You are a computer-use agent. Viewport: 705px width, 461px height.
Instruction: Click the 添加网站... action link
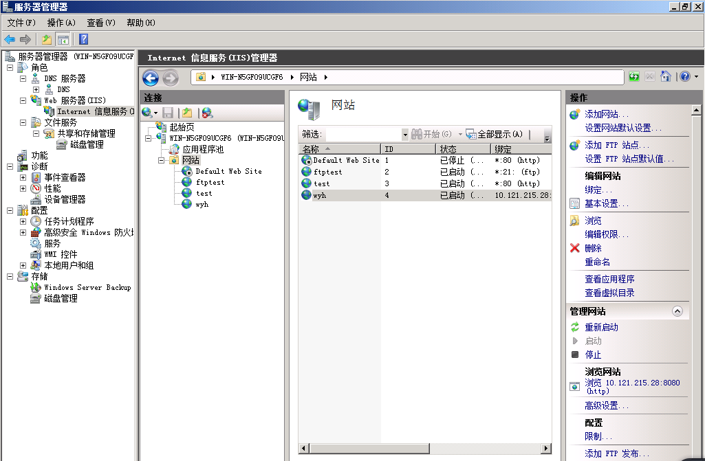click(607, 115)
